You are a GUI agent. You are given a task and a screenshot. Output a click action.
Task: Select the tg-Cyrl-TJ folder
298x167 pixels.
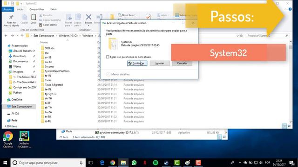click(x=48, y=94)
